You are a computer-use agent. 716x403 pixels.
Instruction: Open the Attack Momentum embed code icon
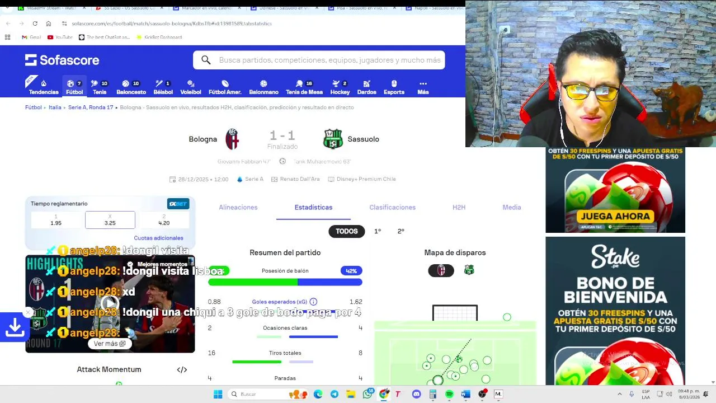182,369
